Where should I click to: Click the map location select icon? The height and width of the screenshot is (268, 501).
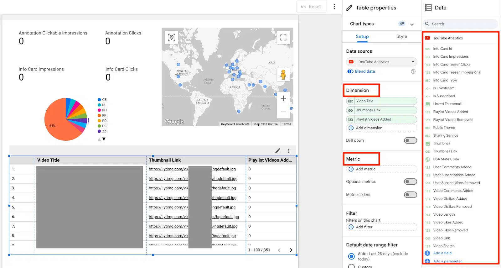point(172,37)
